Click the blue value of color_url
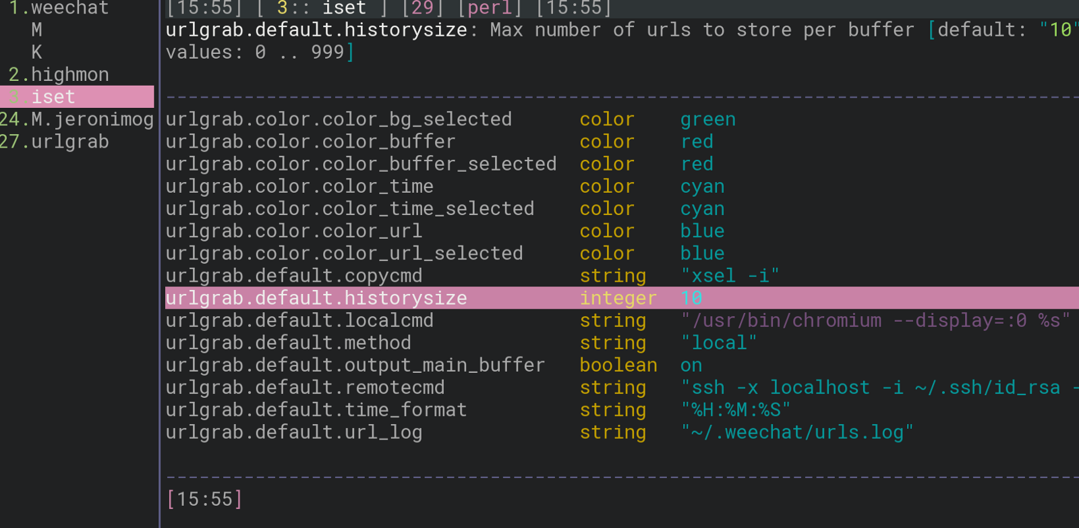 [x=702, y=231]
